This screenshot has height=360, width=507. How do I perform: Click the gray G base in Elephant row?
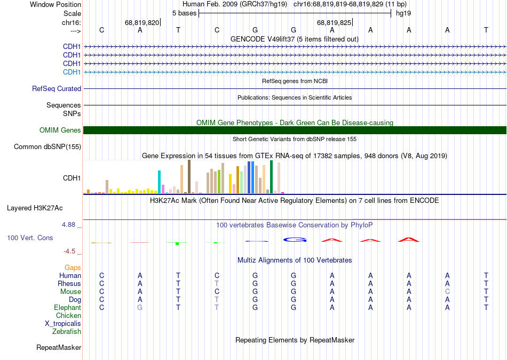point(140,308)
